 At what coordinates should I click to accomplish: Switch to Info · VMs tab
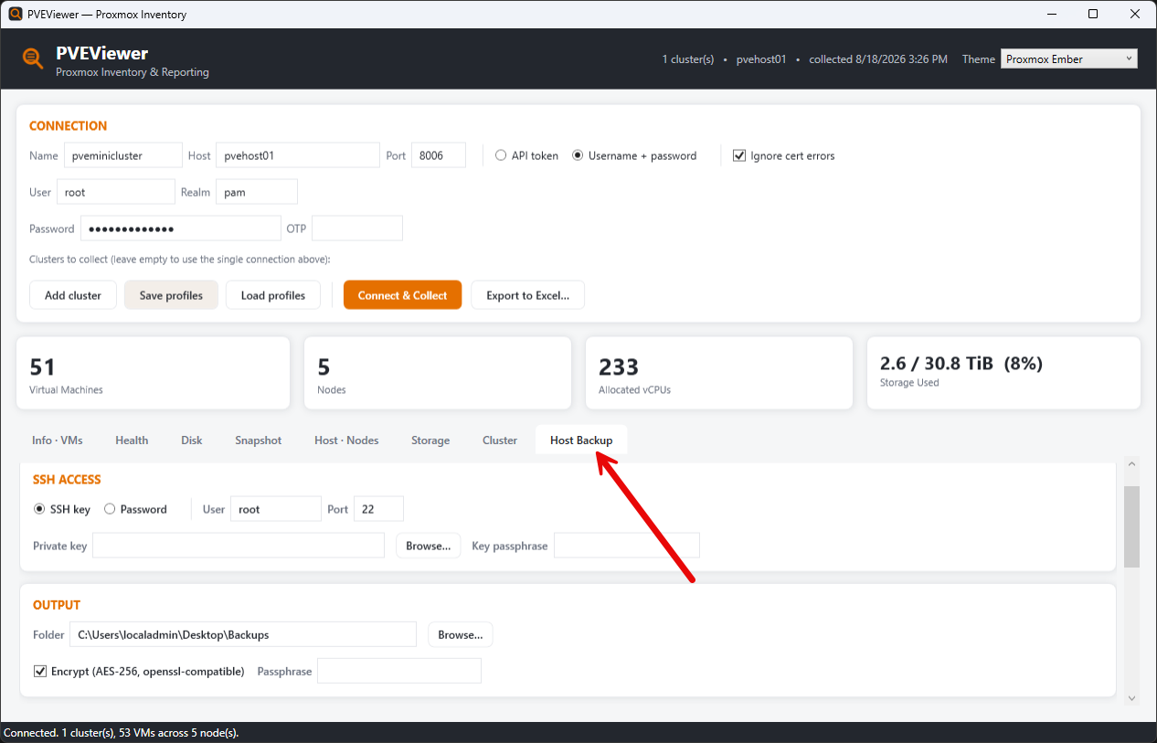[58, 440]
